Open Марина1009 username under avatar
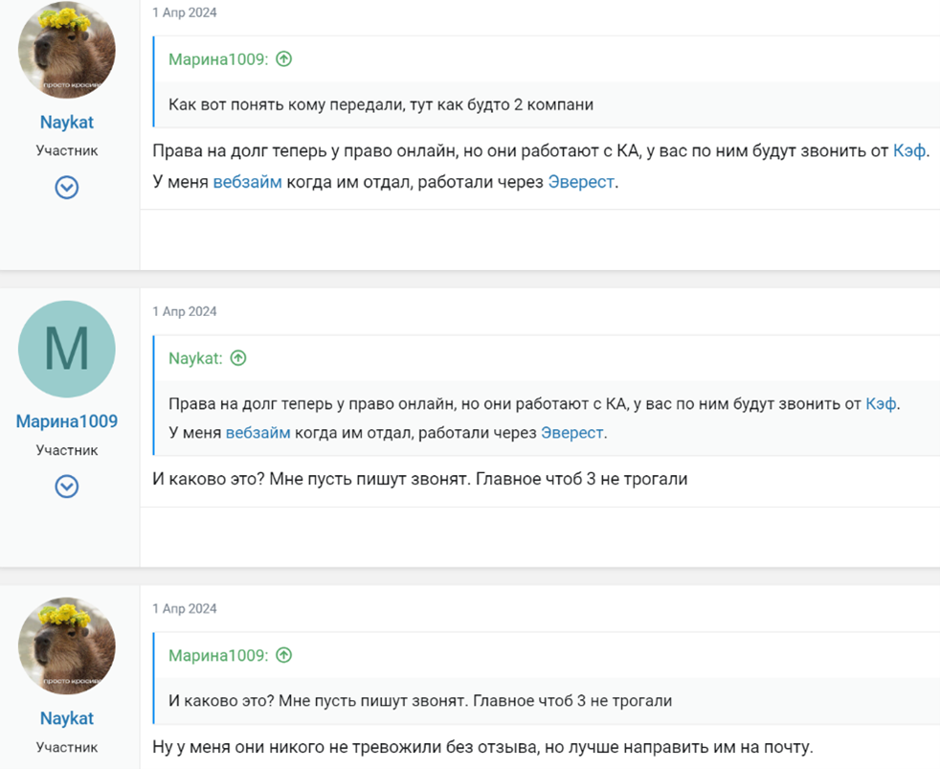This screenshot has height=769, width=940. click(67, 421)
